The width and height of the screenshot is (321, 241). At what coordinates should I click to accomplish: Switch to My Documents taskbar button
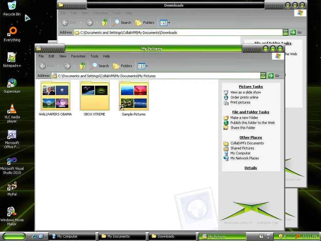(122, 236)
